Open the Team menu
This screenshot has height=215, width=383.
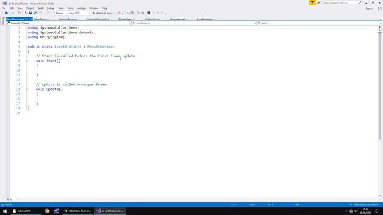pos(61,8)
